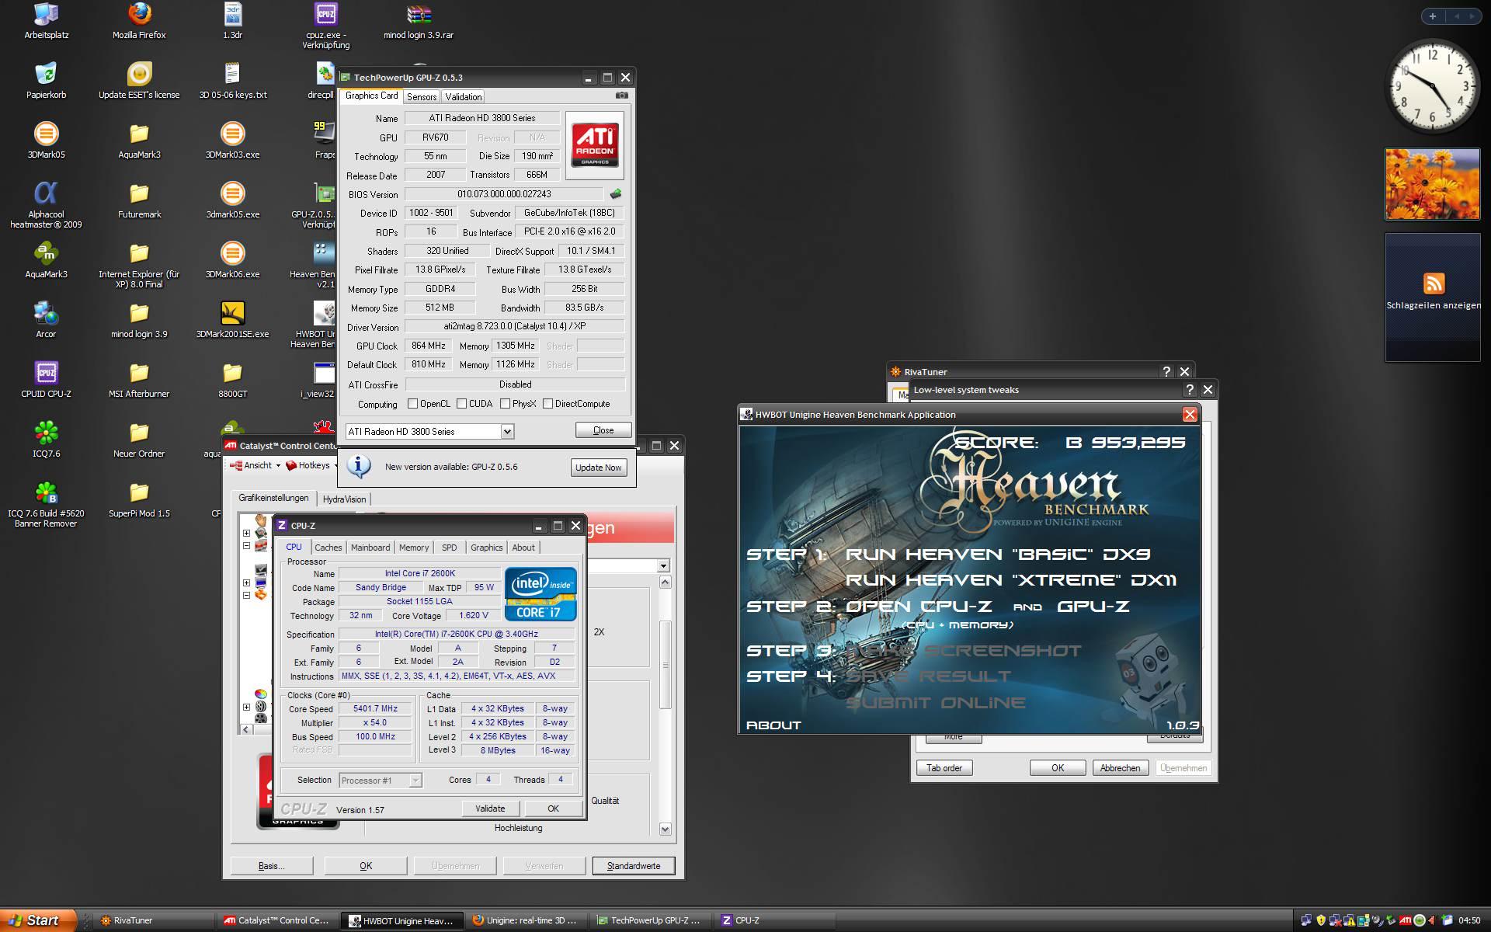Select the 3DMark06.exe desktop icon
The image size is (1491, 932).
tap(232, 260)
